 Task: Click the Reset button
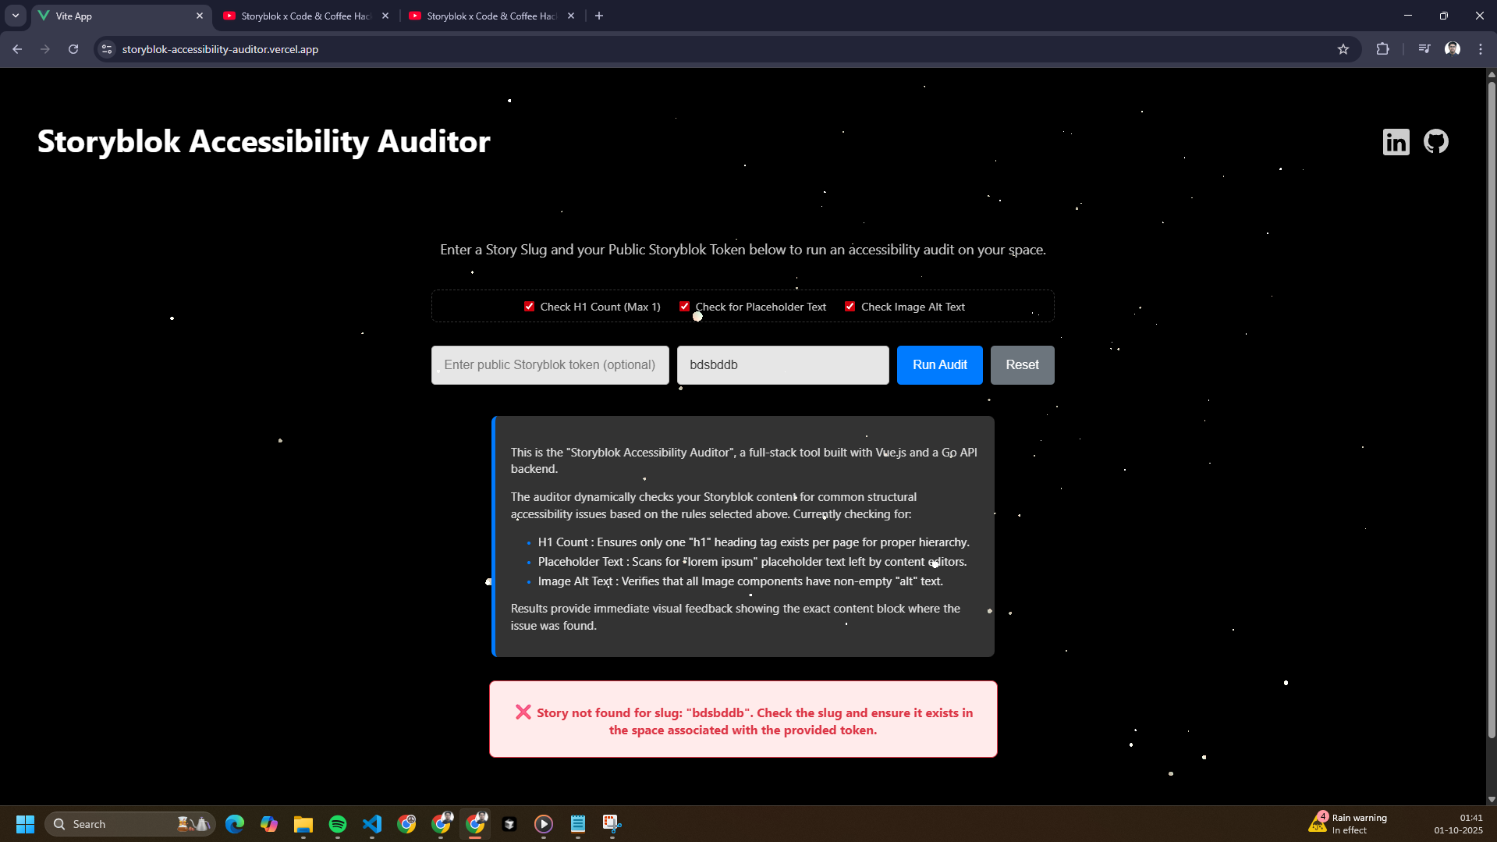coord(1022,365)
